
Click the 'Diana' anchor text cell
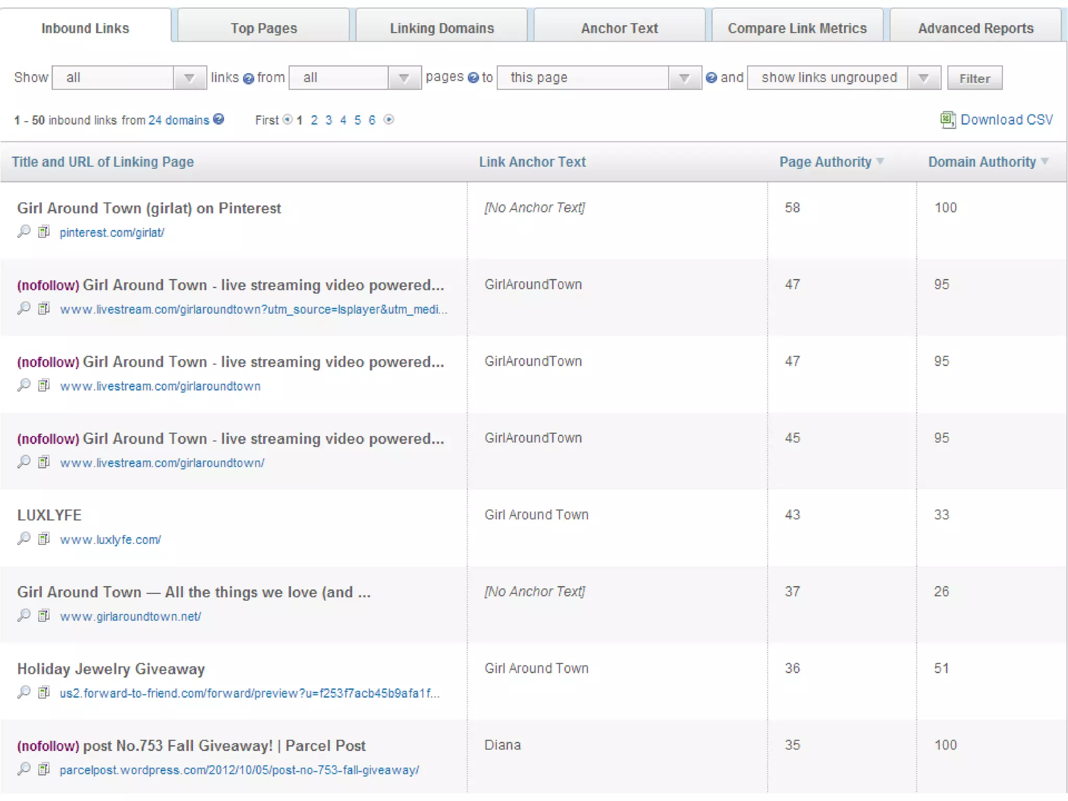(x=503, y=745)
